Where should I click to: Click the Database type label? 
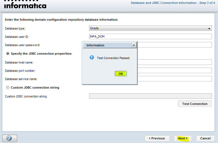[15, 28]
